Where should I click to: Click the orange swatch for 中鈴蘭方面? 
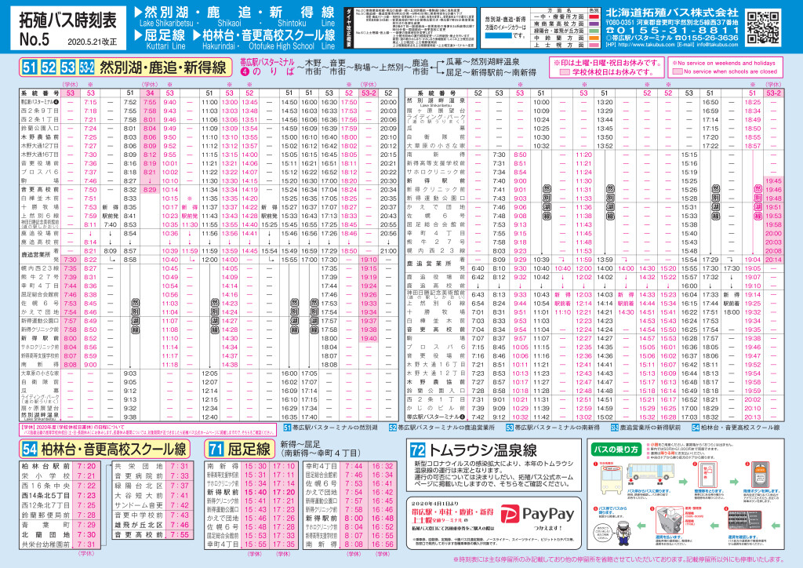pos(594,38)
